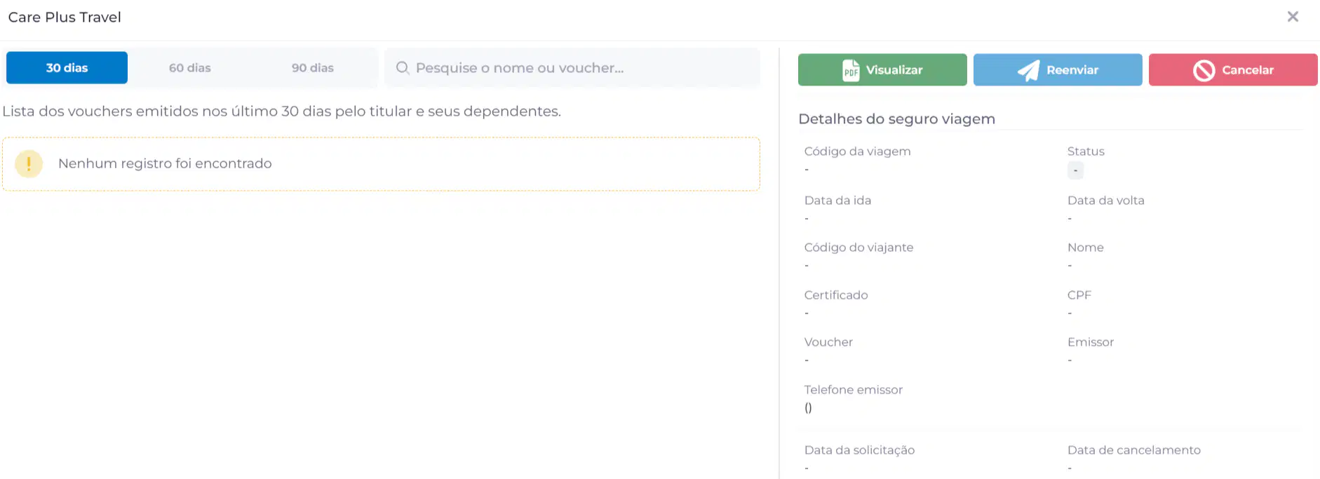1320x479 pixels.
Task: Click the 'Telefone emissor' label
Action: point(853,390)
